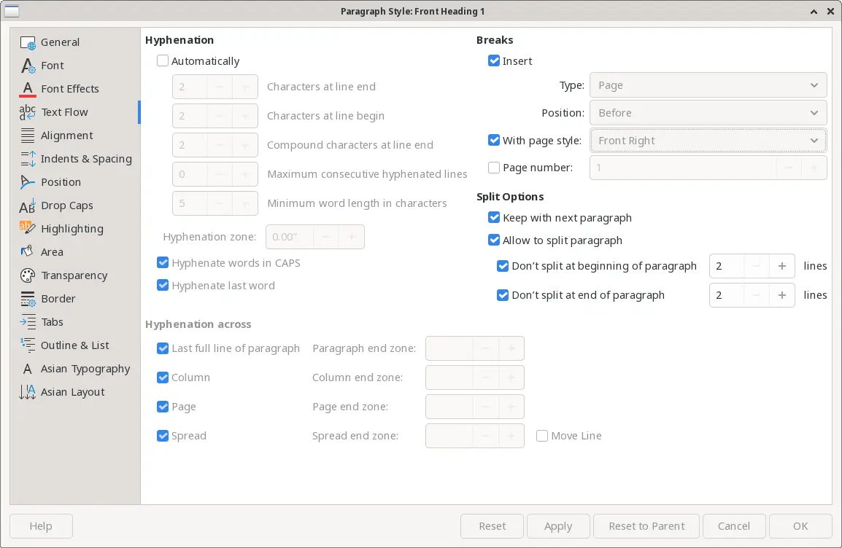Click the Outline & List icon
Viewport: 842px width, 548px height.
point(28,345)
